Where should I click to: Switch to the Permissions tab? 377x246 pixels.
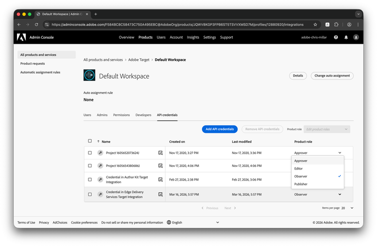point(121,115)
